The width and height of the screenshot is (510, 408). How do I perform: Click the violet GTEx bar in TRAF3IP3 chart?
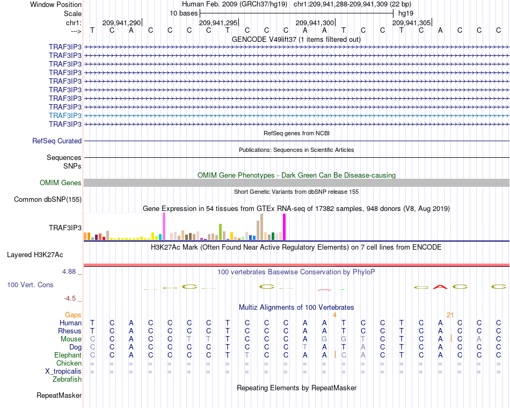coord(164,227)
